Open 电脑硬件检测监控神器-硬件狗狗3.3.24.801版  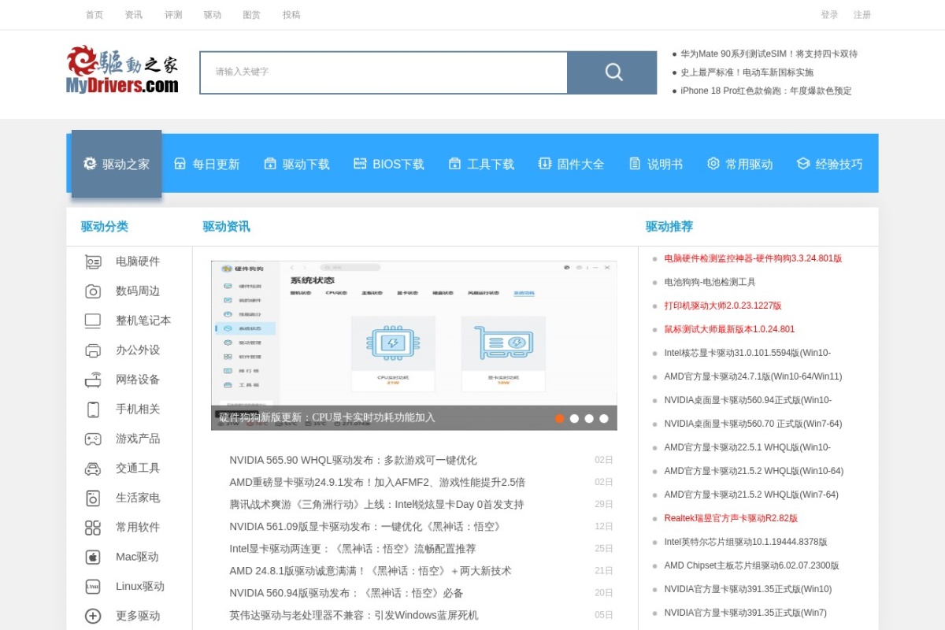coord(753,258)
